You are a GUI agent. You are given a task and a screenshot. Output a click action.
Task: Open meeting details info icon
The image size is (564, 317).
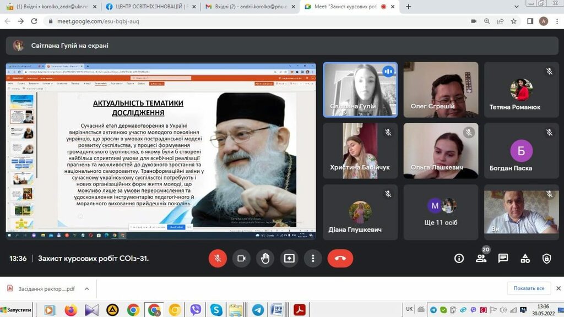(459, 258)
